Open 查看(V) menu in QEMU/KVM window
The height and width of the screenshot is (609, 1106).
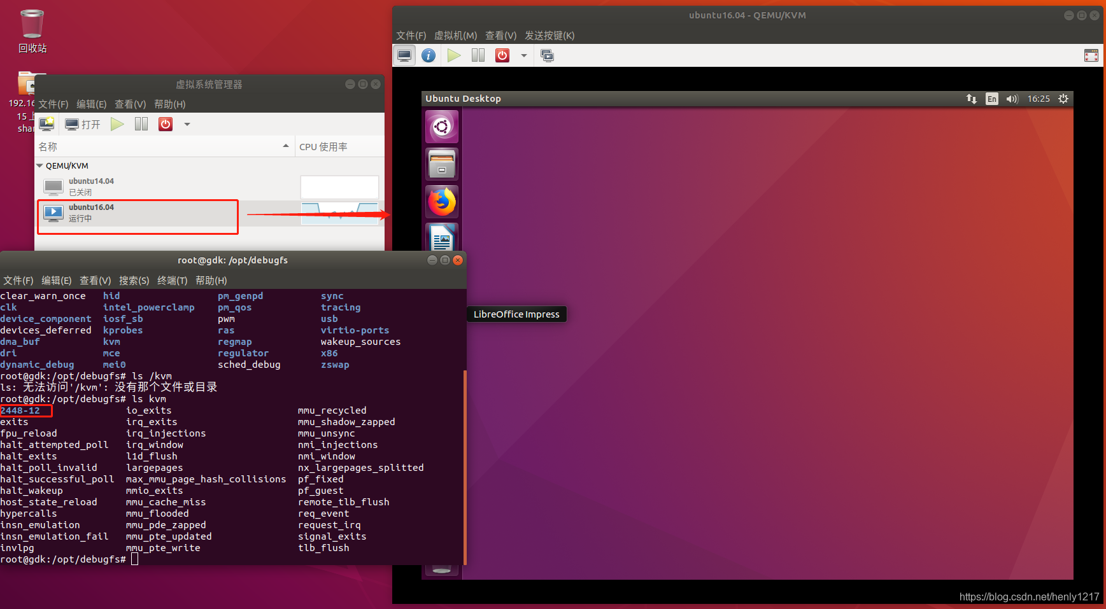pos(501,35)
